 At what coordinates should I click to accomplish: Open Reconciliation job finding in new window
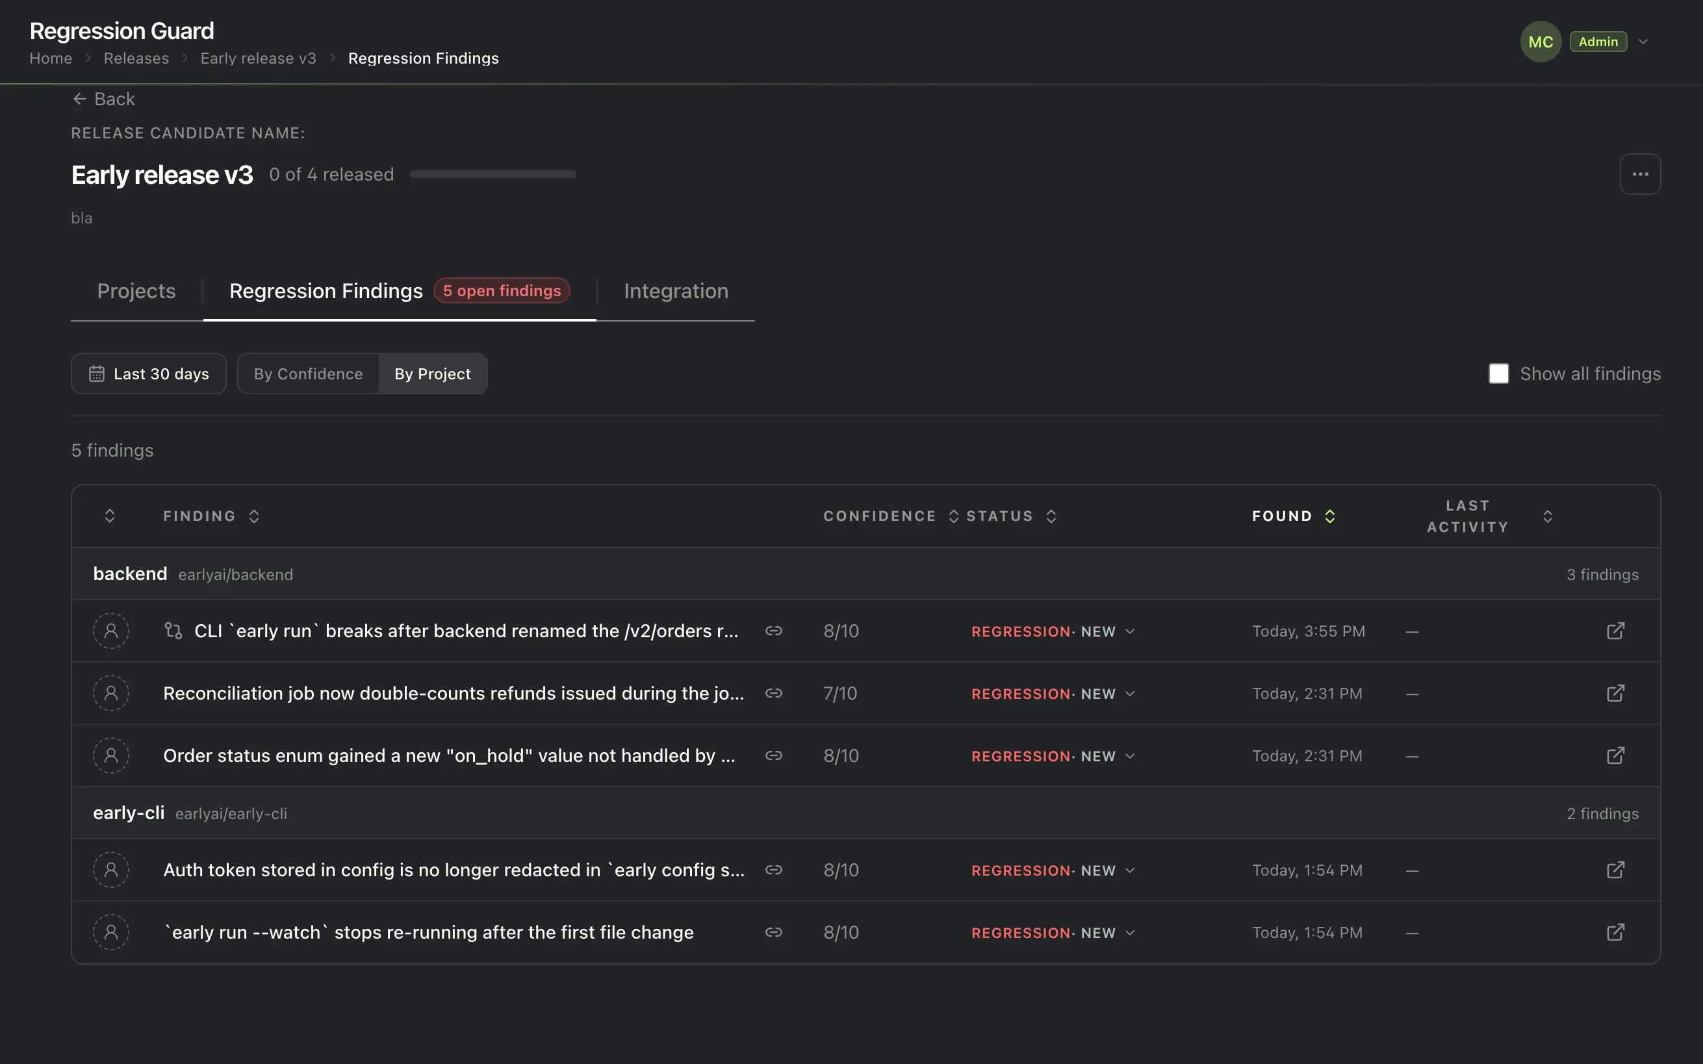point(1615,693)
